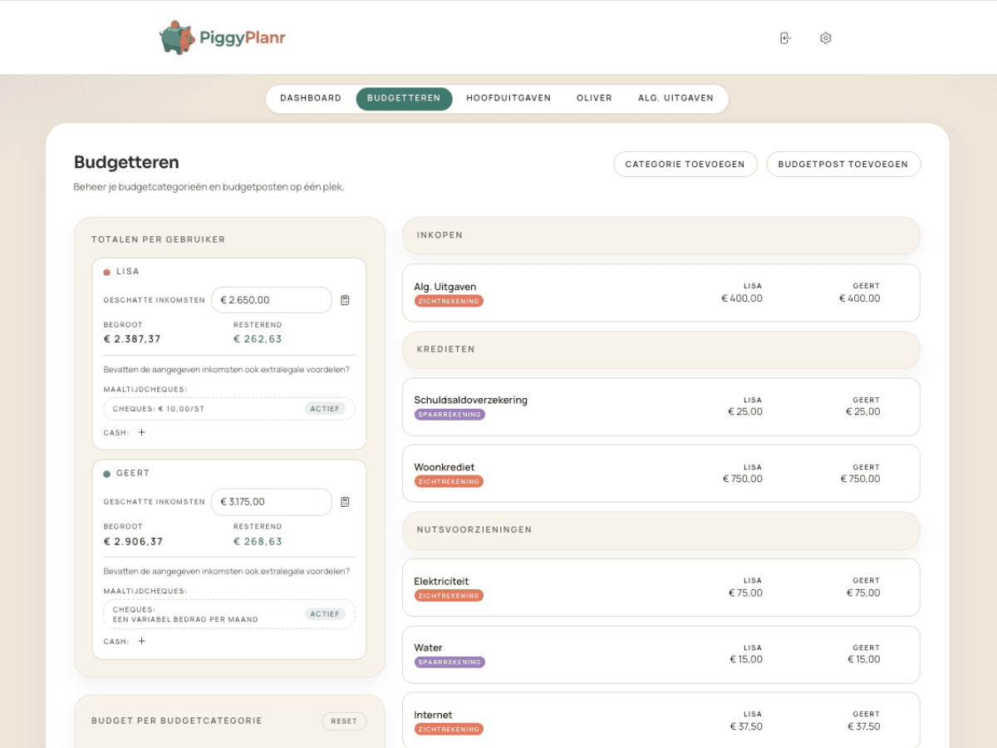Add cash via plus icon in Geert's card
997x748 pixels.
point(142,642)
